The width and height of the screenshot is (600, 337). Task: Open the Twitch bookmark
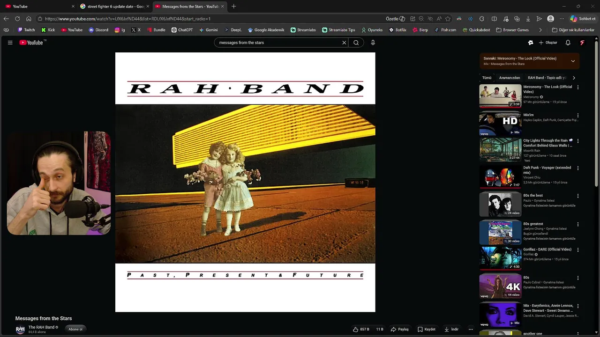[26, 30]
